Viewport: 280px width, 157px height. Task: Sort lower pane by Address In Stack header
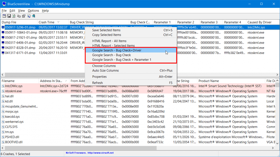pos(54,81)
